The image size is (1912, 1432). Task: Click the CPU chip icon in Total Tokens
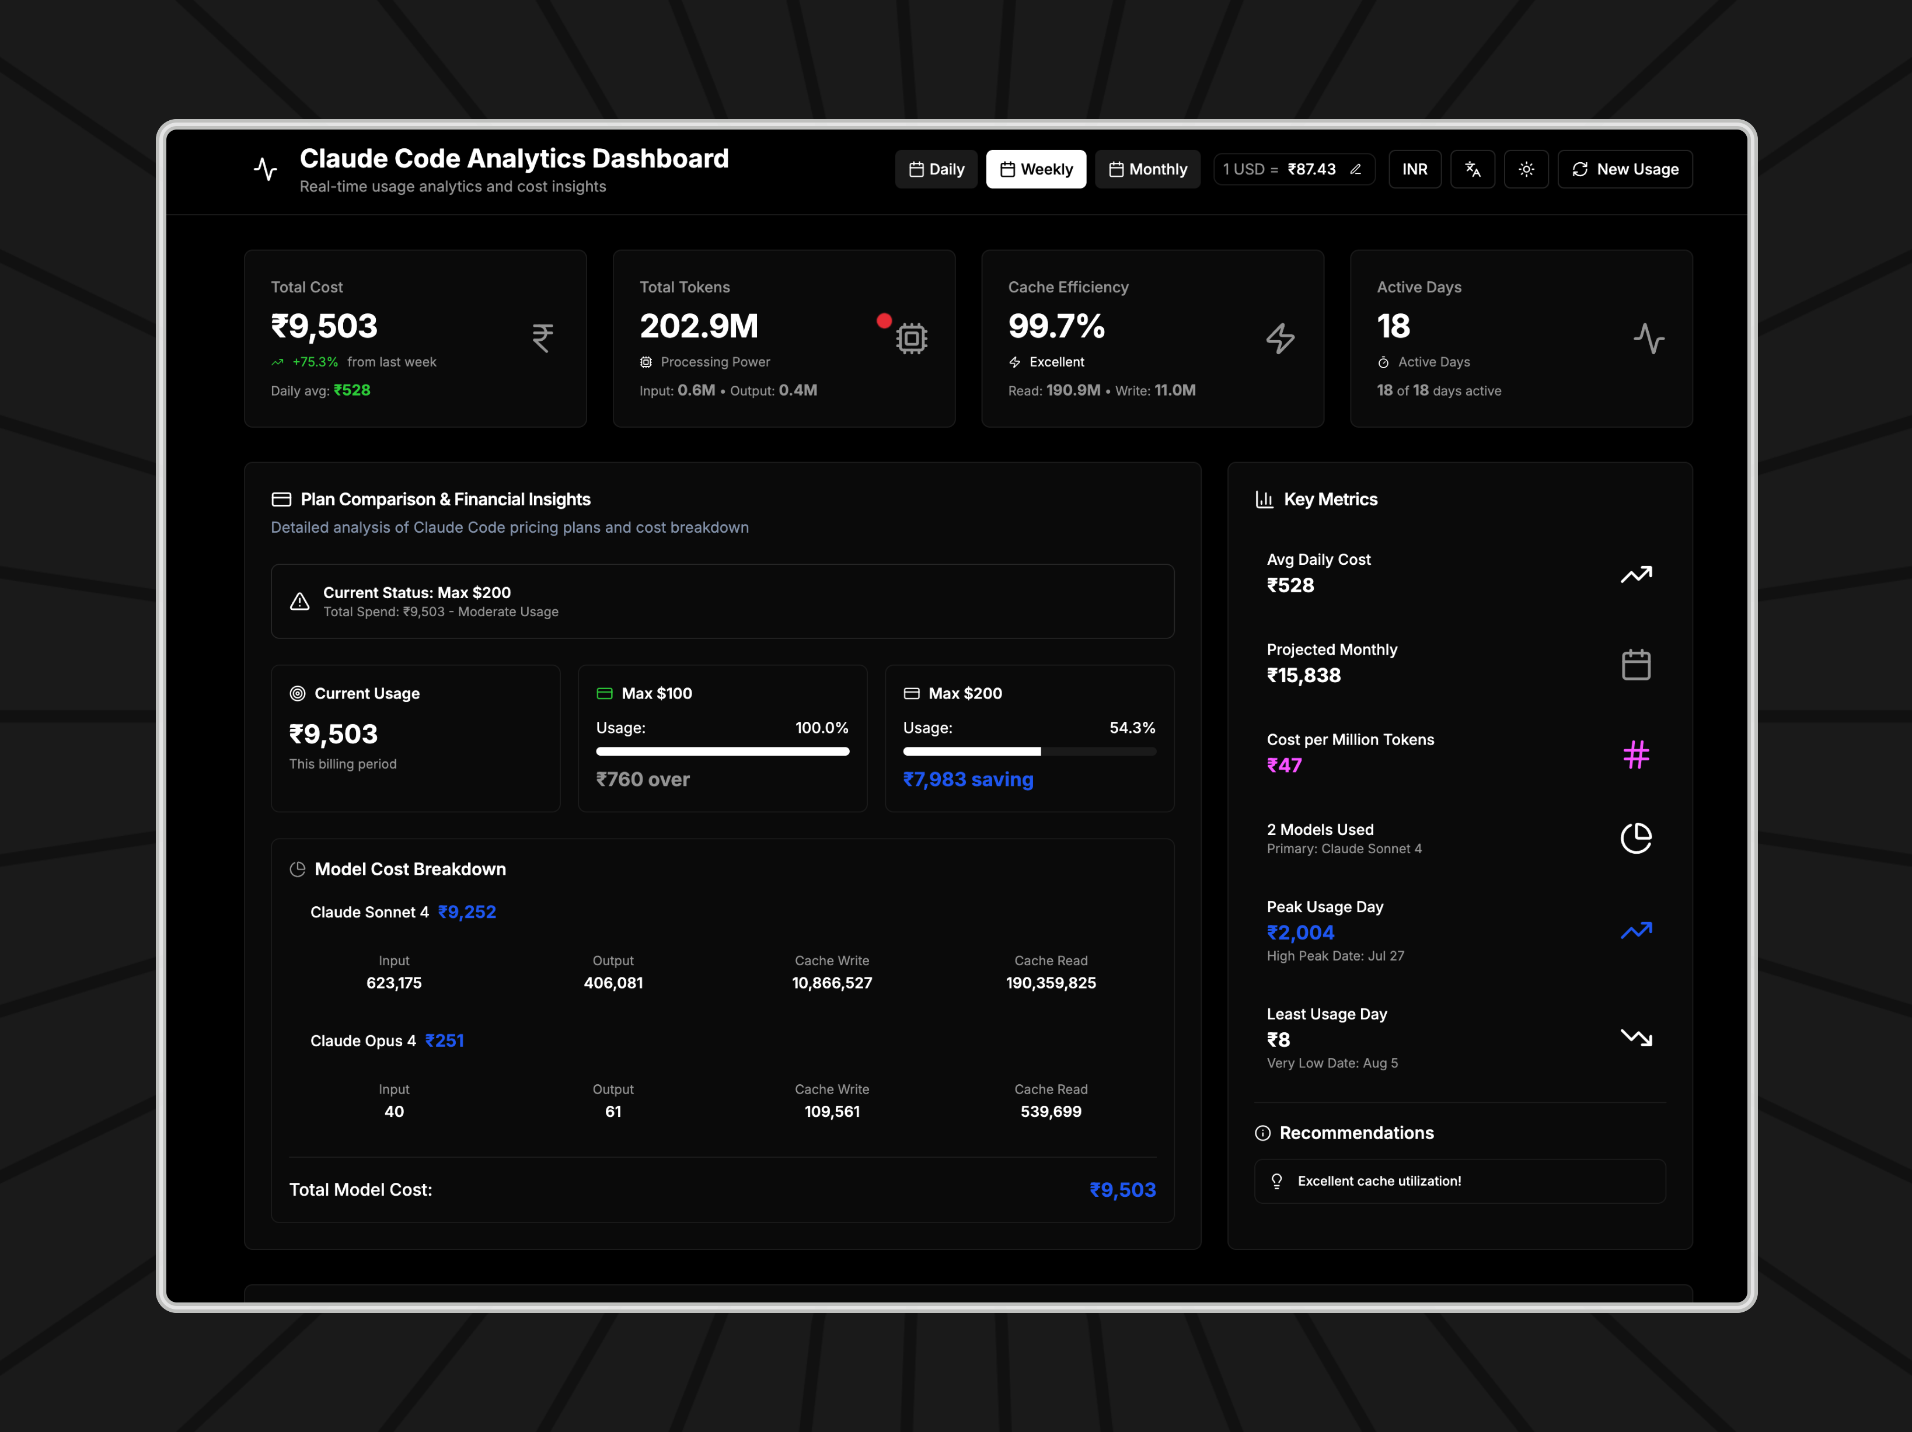(x=911, y=338)
